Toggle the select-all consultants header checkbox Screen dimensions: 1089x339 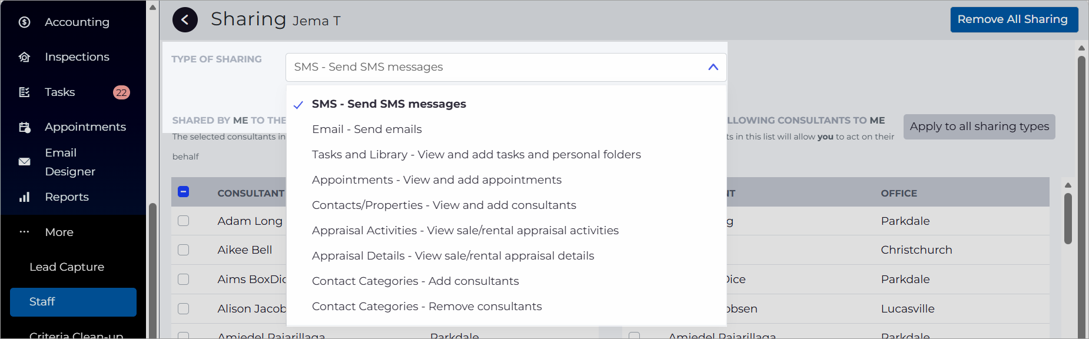[184, 192]
